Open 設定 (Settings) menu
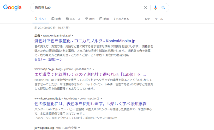The height and width of the screenshot is (130, 214). pos(148,19)
